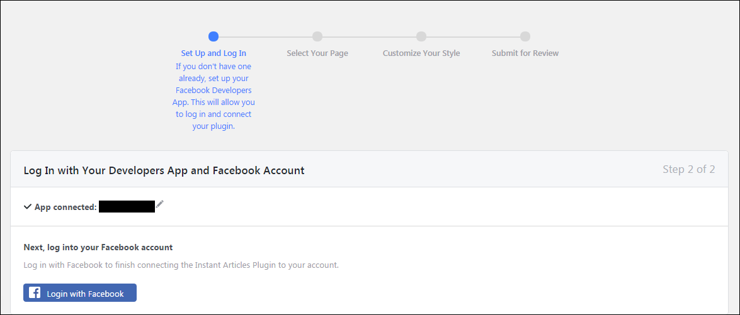Click the Next, log into your Facebook account text
Image resolution: width=740 pixels, height=315 pixels.
[x=98, y=247]
